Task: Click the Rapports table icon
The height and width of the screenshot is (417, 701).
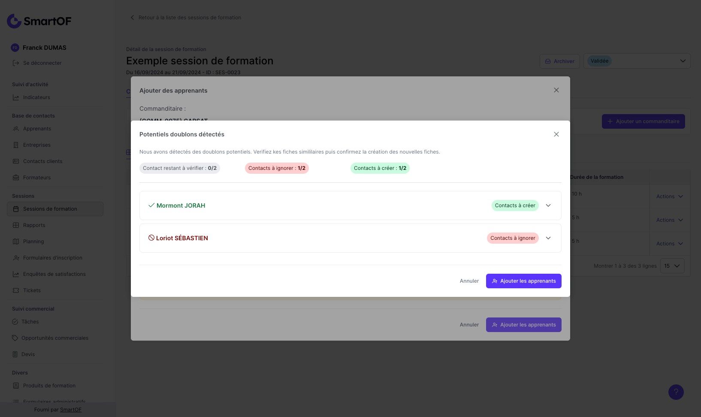Action: click(16, 225)
